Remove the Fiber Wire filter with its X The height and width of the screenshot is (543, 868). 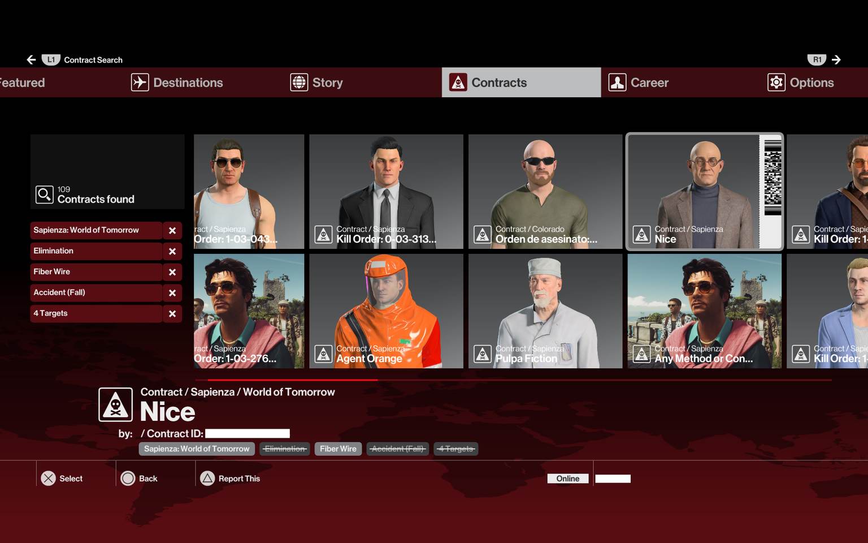(x=172, y=272)
